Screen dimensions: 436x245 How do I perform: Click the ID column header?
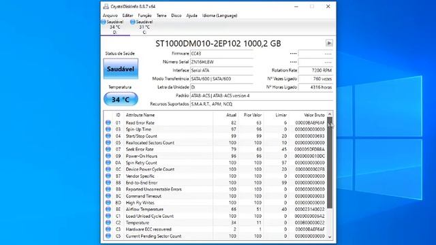click(x=118, y=115)
